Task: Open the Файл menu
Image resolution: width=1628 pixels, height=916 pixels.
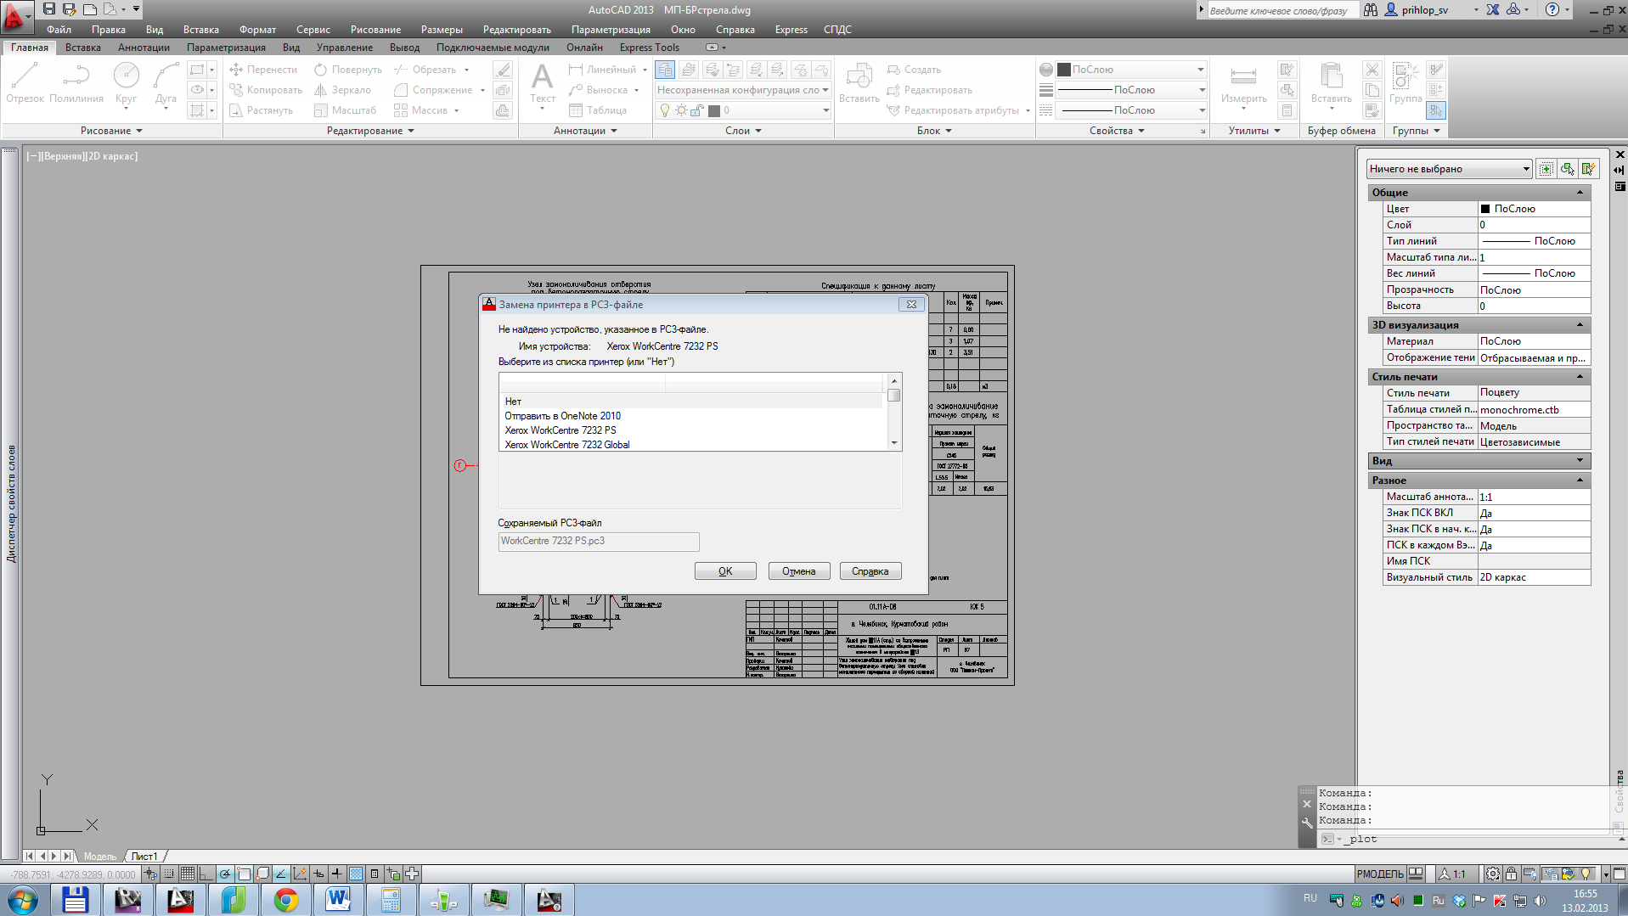Action: point(59,30)
